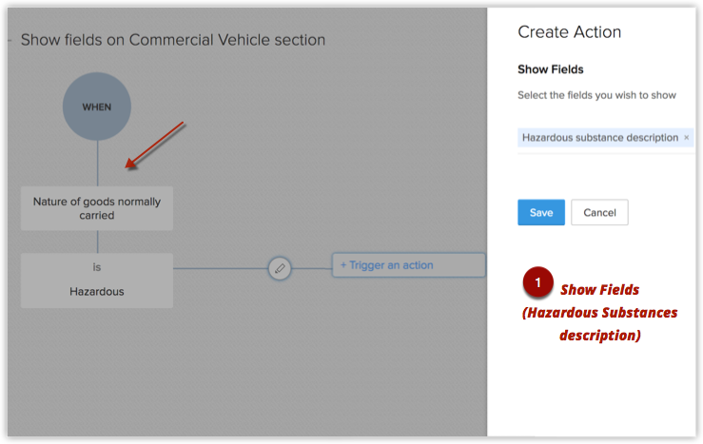Click the pencil edit icon on the connector
703x444 pixels.
280,268
